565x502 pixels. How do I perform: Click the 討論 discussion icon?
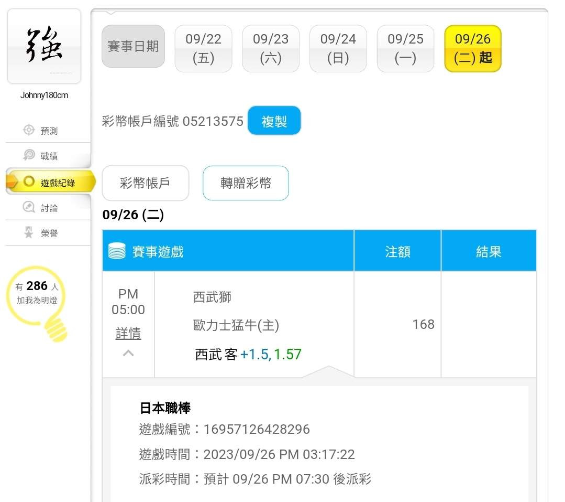pos(29,207)
